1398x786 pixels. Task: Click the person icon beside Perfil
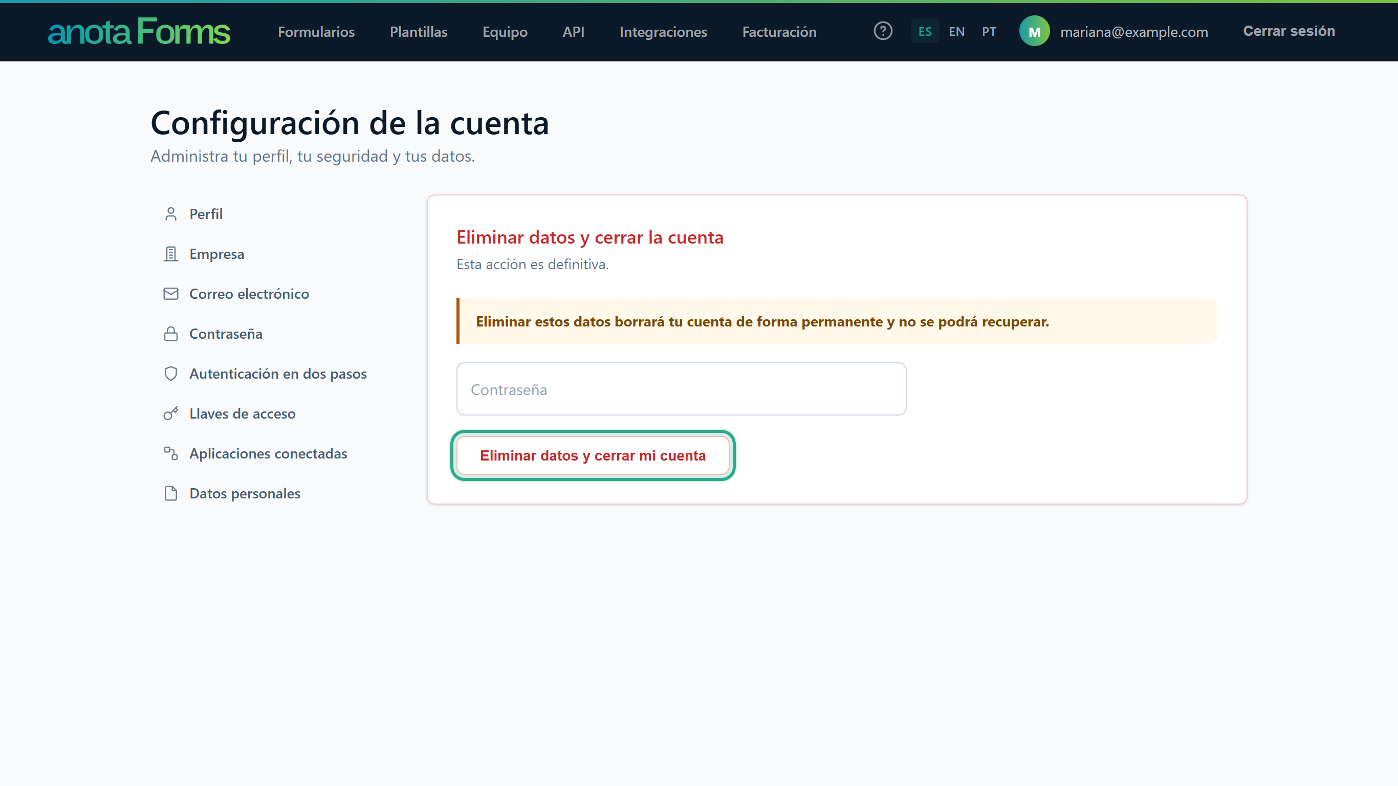(171, 214)
